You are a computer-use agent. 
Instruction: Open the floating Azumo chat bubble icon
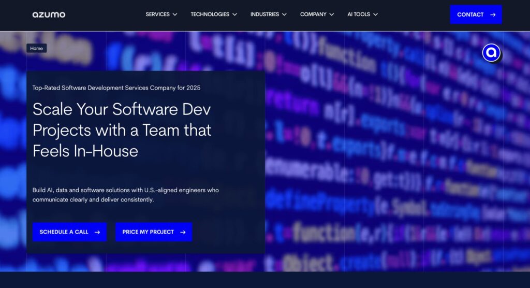(x=491, y=52)
